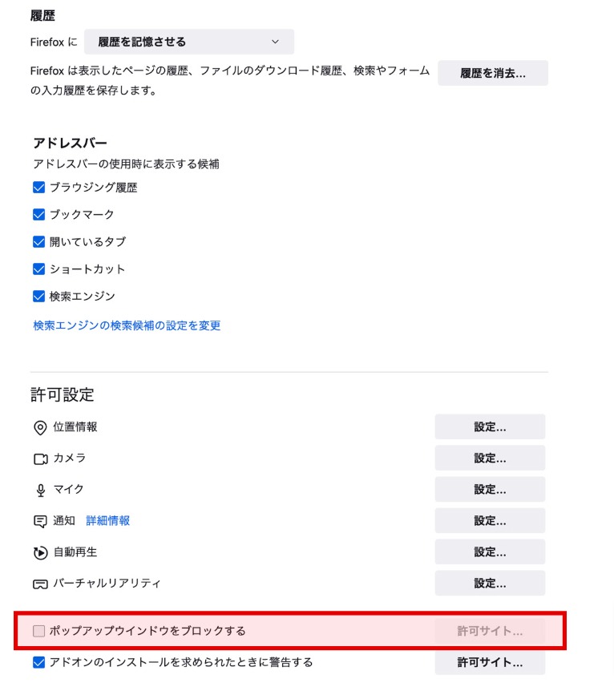Toggle the ブックマーク checkbox
Image resolution: width=614 pixels, height=695 pixels.
pyautogui.click(x=38, y=215)
